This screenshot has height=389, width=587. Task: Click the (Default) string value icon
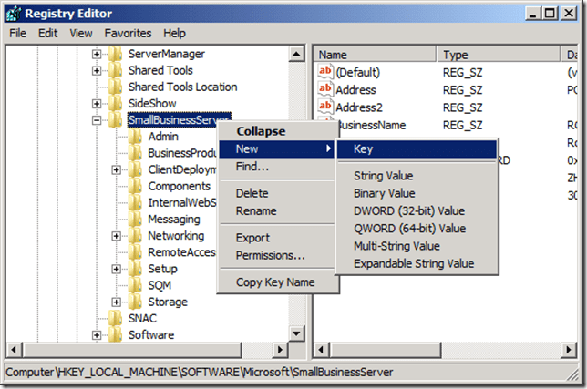(325, 71)
